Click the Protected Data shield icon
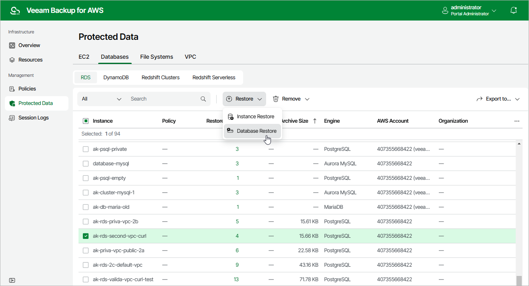The height and width of the screenshot is (286, 529). coord(12,103)
